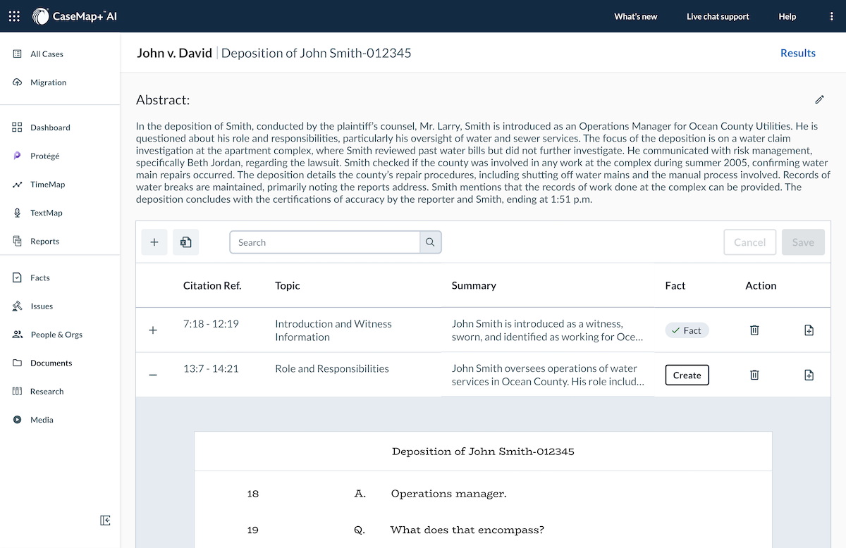Create a fact for Role and Responsibilities

pyautogui.click(x=687, y=375)
